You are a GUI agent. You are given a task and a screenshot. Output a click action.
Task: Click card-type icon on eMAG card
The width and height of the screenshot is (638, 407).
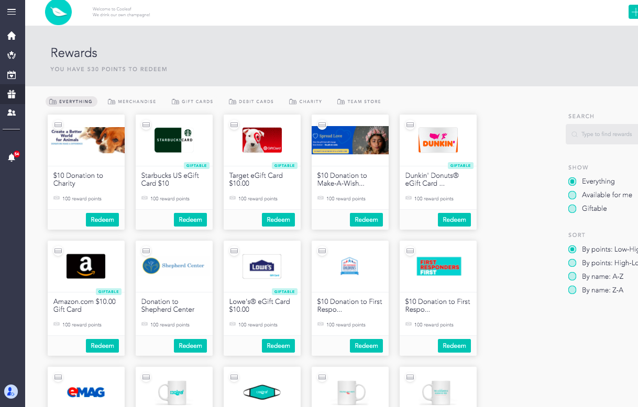pyautogui.click(x=58, y=377)
